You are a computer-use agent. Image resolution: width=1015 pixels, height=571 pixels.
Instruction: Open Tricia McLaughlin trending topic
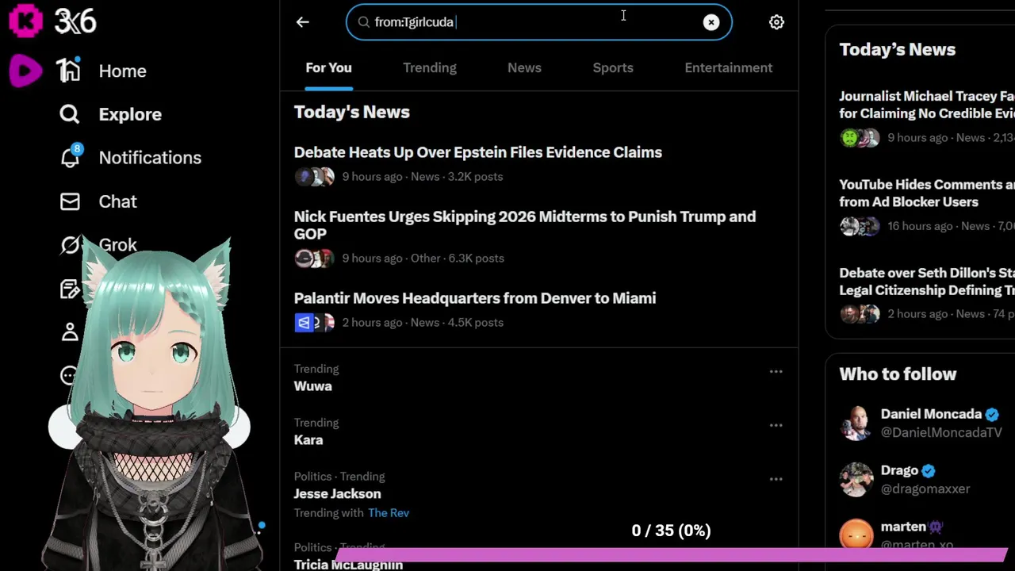tap(348, 565)
